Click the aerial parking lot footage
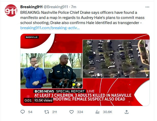157x121 pixels. pyautogui.click(x=116, y=59)
